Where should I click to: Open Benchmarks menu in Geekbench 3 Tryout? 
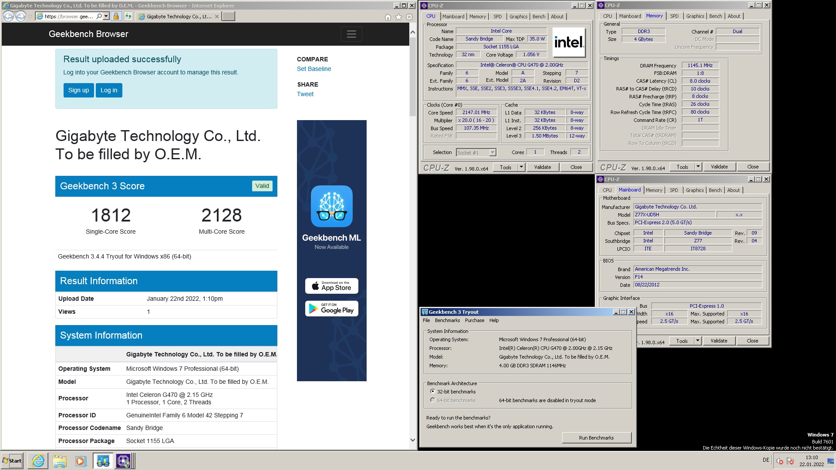click(x=447, y=320)
